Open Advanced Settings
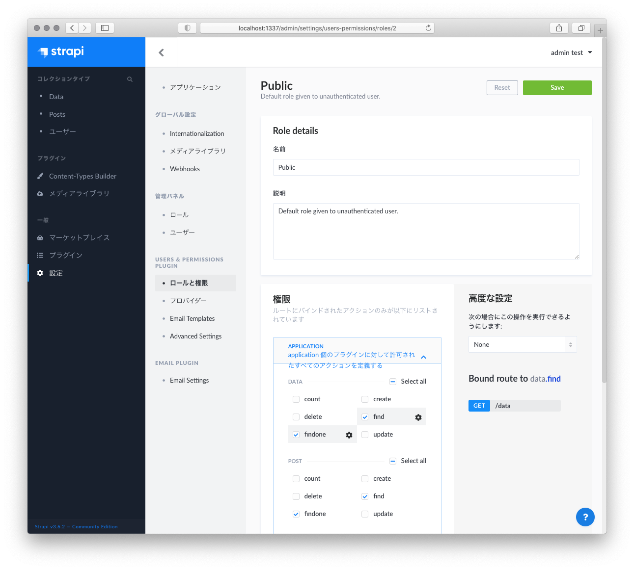The height and width of the screenshot is (570, 634). pos(195,336)
